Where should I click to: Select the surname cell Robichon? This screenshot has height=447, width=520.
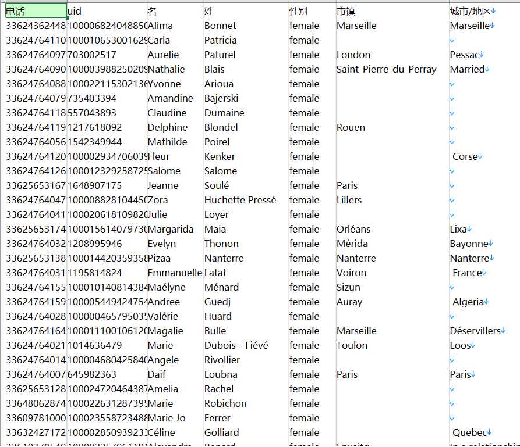(x=246, y=403)
